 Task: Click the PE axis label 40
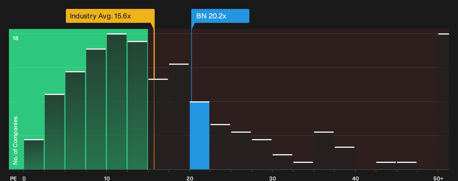pyautogui.click(x=355, y=178)
